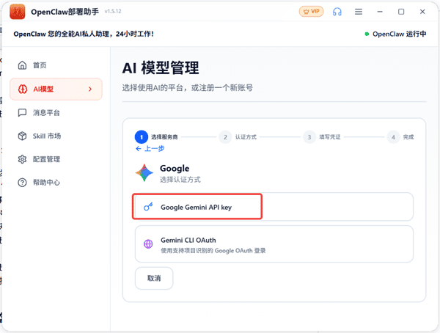This screenshot has height=333, width=440.
Task: Click the subtitle 选择使用AI的平台
Action: click(188, 87)
